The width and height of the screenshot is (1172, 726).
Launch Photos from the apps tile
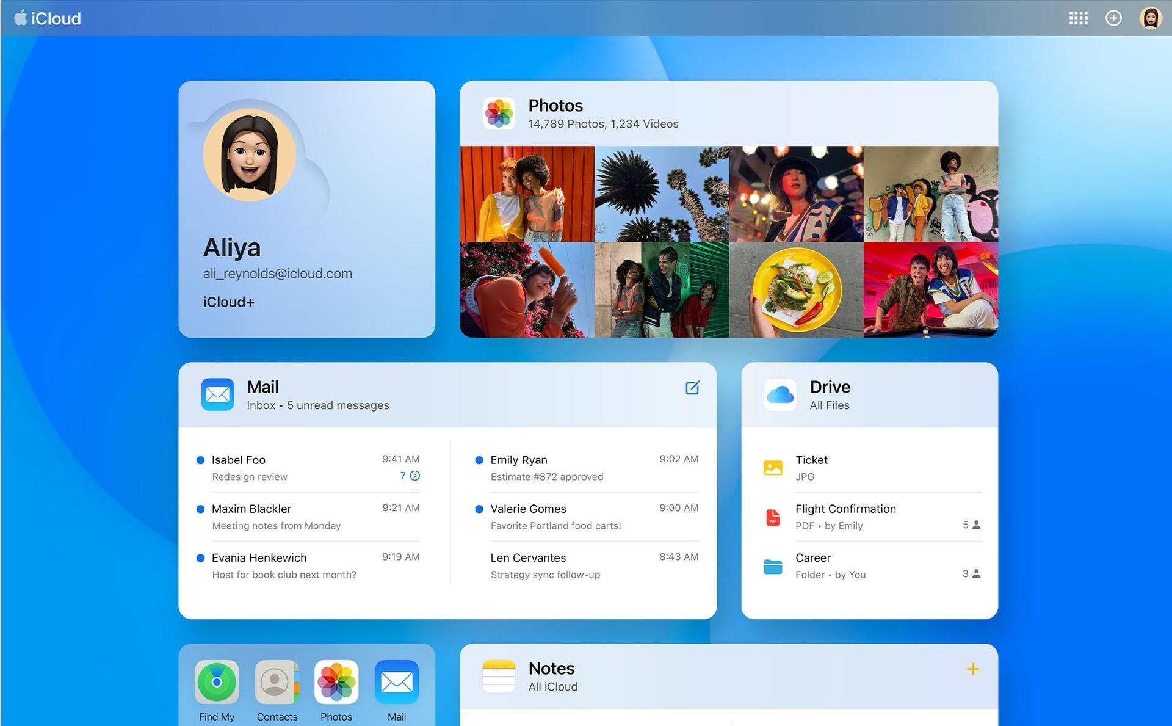(336, 682)
